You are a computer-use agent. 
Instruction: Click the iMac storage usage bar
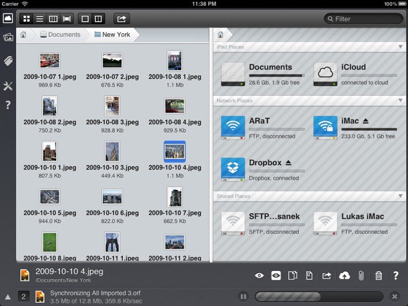[x=369, y=129]
